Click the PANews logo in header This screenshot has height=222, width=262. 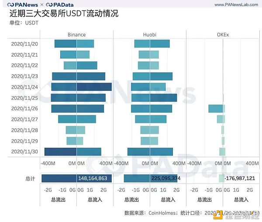(x=23, y=5)
